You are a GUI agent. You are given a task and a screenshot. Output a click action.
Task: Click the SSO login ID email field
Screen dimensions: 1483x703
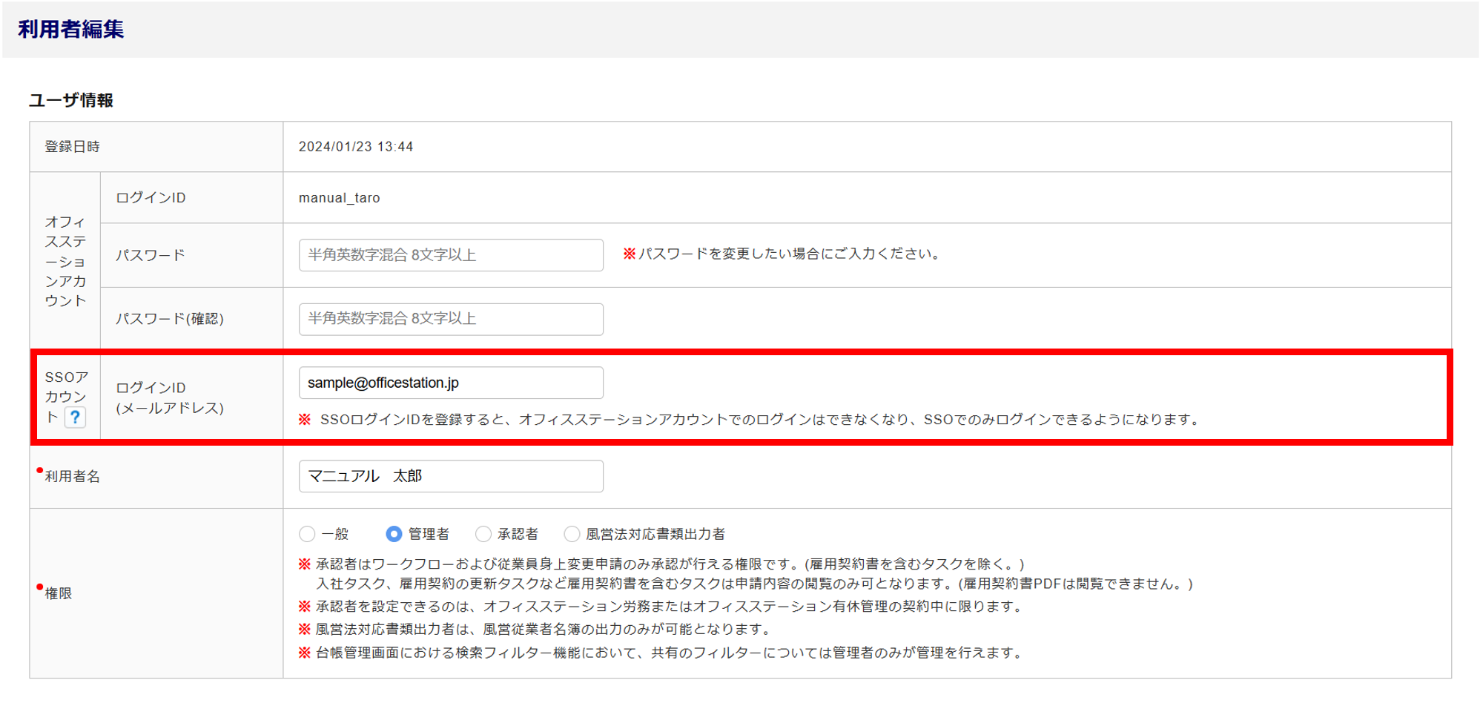(451, 383)
